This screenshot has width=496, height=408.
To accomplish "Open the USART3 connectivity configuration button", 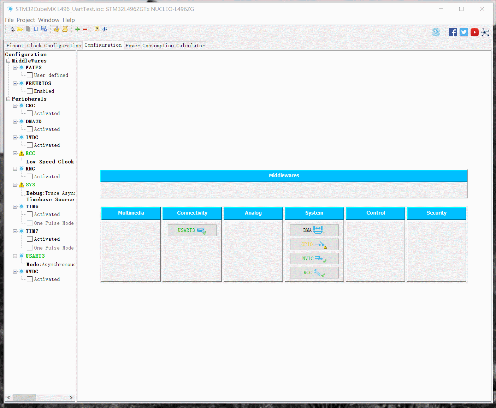I will click(x=192, y=230).
